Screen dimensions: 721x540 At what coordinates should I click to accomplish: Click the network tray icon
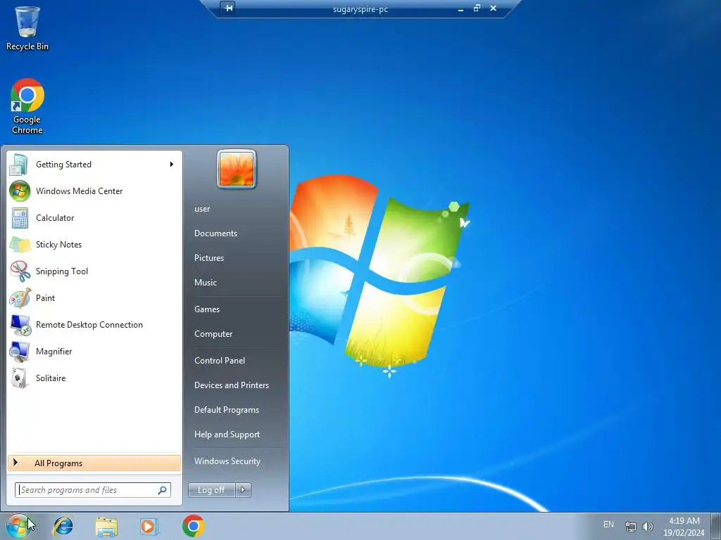[x=630, y=526]
